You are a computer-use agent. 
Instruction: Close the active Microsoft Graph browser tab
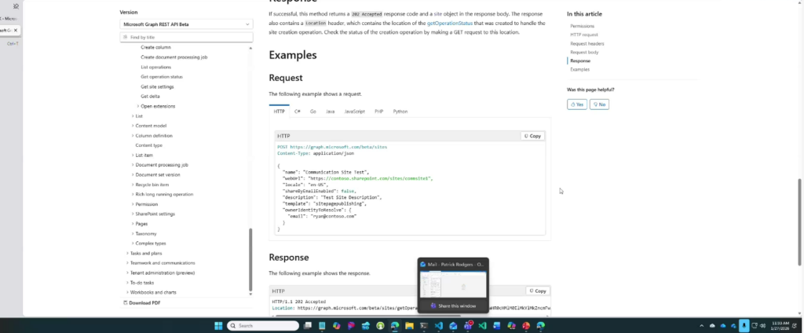[x=16, y=31]
